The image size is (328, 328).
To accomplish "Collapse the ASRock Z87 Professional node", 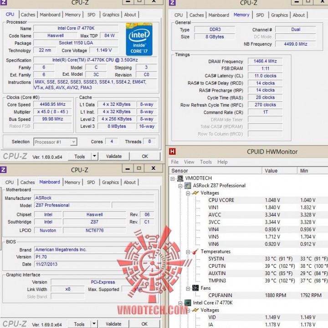I will 180,186.
